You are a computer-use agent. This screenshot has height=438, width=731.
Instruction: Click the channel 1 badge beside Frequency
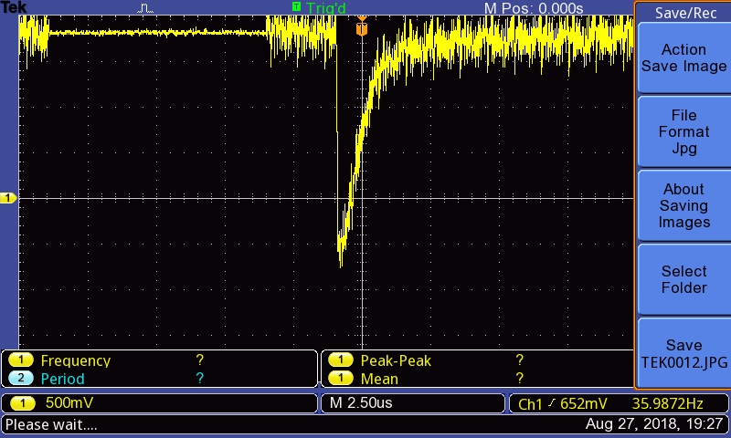click(x=21, y=360)
